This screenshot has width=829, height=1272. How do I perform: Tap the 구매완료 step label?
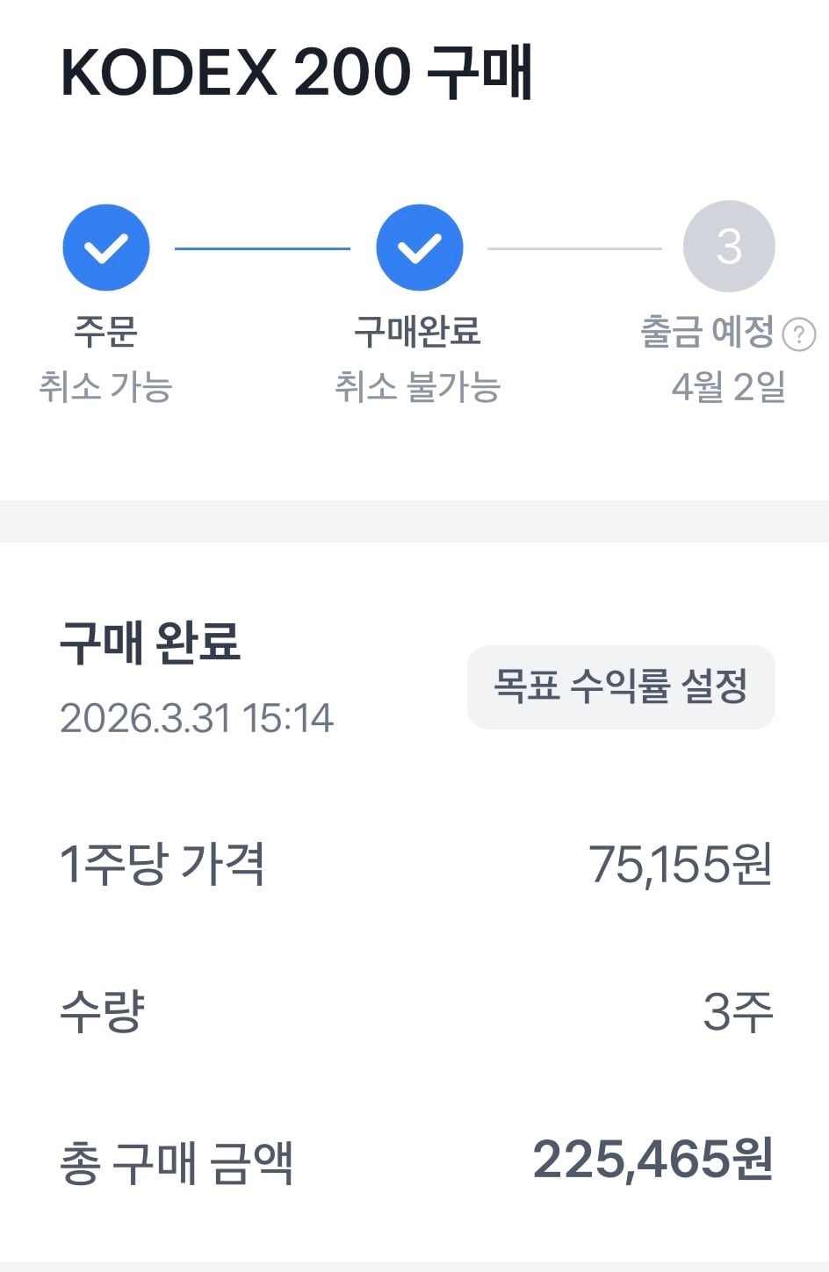click(x=418, y=332)
